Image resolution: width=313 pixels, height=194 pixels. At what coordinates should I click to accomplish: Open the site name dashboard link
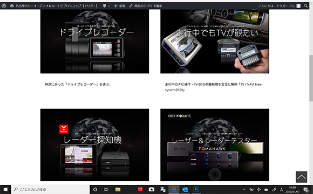[54, 6]
